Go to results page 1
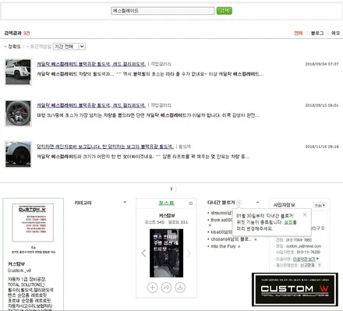This screenshot has width=343, height=311. tap(171, 189)
